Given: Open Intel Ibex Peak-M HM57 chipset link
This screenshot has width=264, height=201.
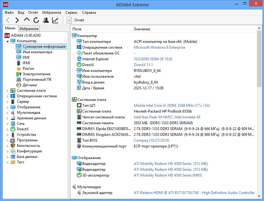Looking at the screenshot, I should point(167,117).
